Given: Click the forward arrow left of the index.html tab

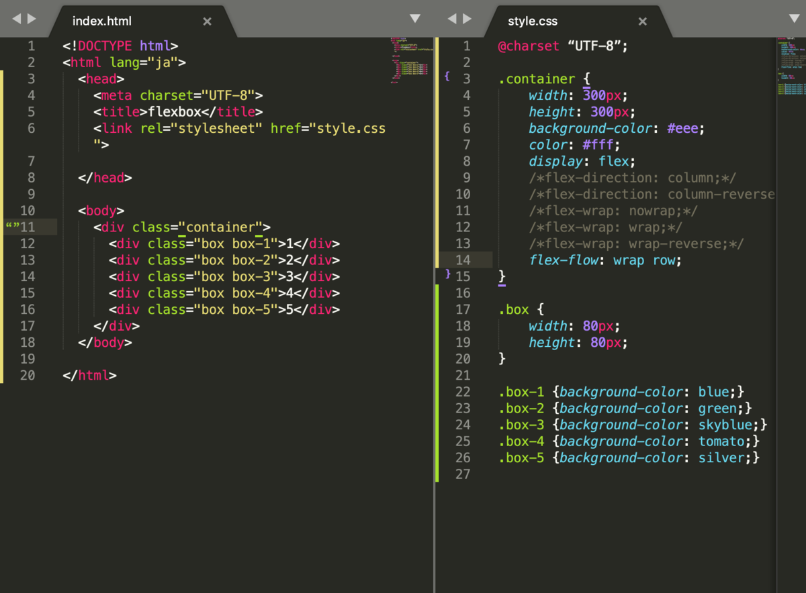Looking at the screenshot, I should point(32,19).
